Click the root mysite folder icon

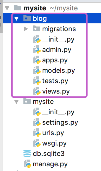point(18,8)
